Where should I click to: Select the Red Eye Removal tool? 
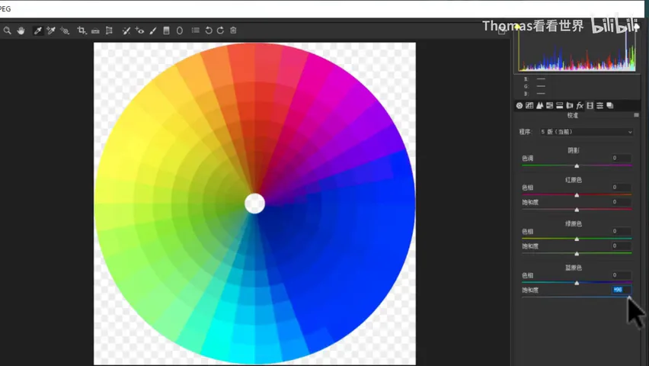click(139, 30)
